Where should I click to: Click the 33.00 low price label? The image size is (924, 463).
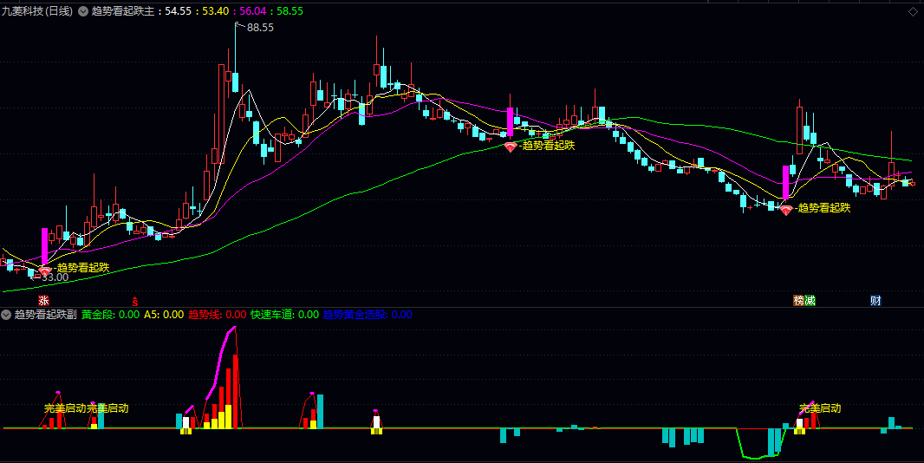(x=55, y=277)
